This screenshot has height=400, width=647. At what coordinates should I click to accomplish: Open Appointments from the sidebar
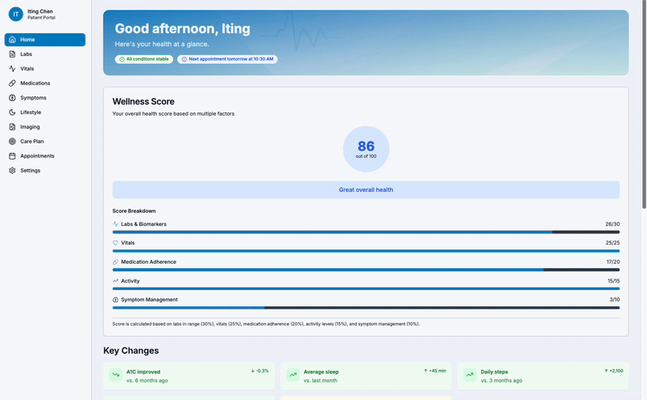[x=45, y=155]
